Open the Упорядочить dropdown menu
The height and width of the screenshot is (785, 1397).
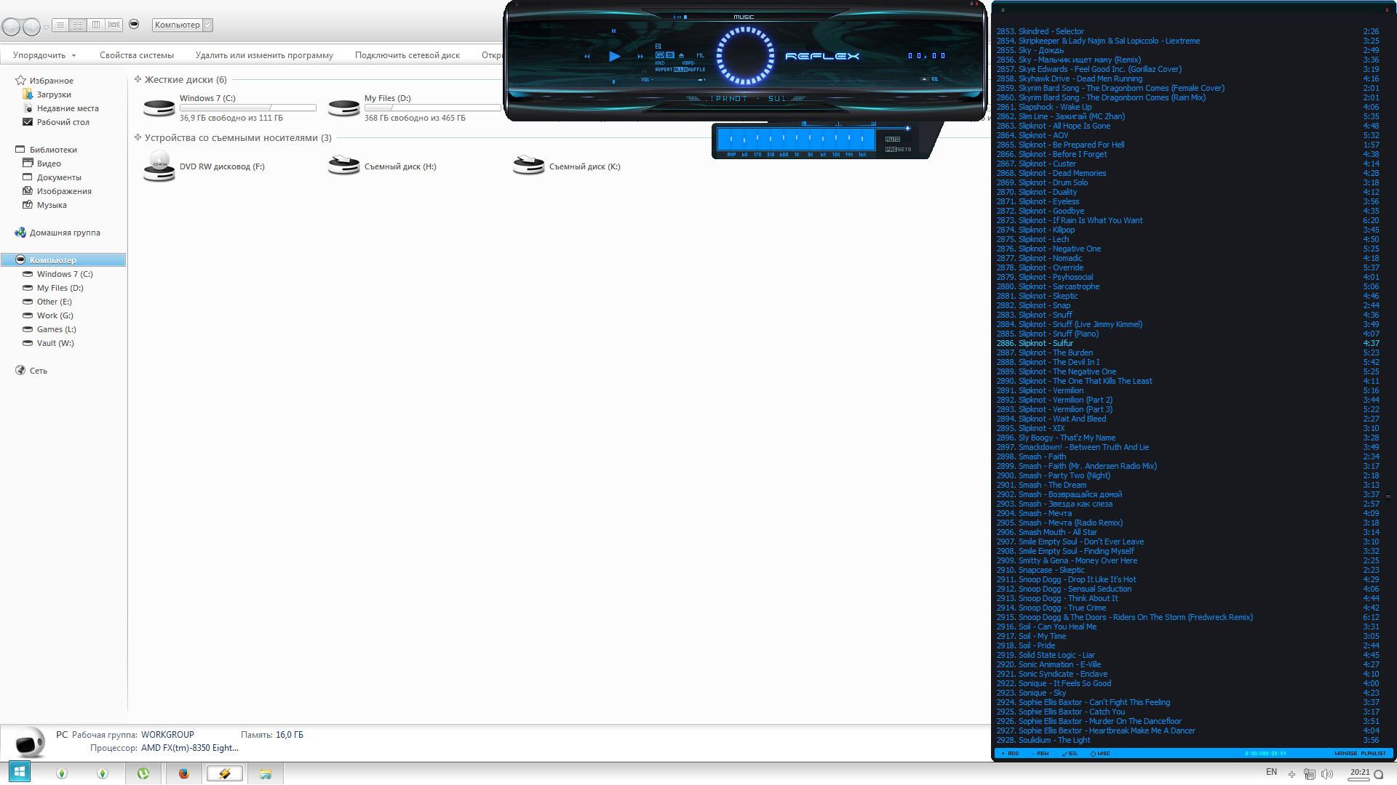tap(44, 55)
